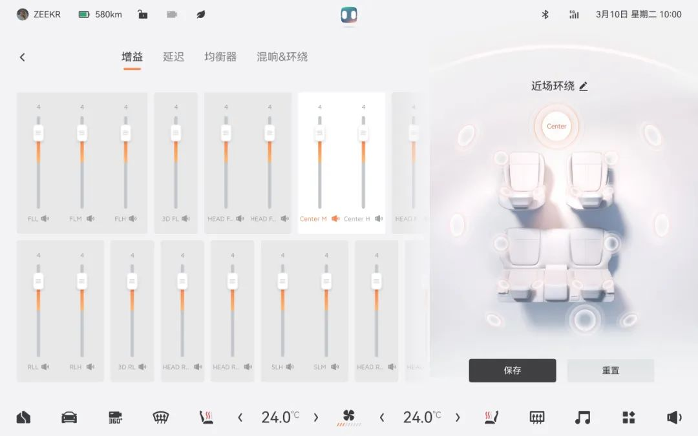Click the 近场环绕 preset title
Viewport: 698px width, 436px height.
[553, 86]
